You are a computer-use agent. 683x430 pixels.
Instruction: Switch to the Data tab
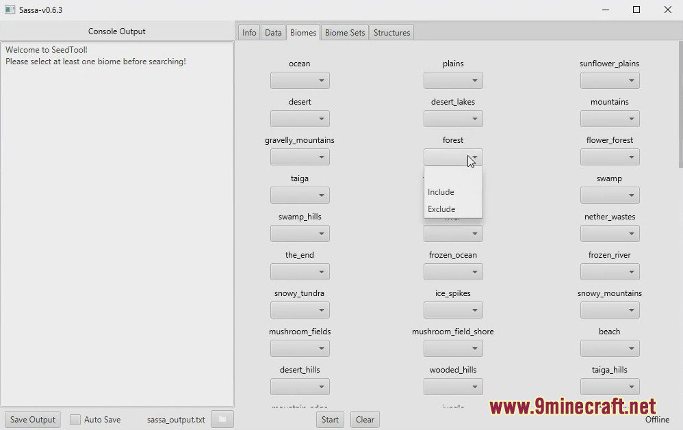273,33
